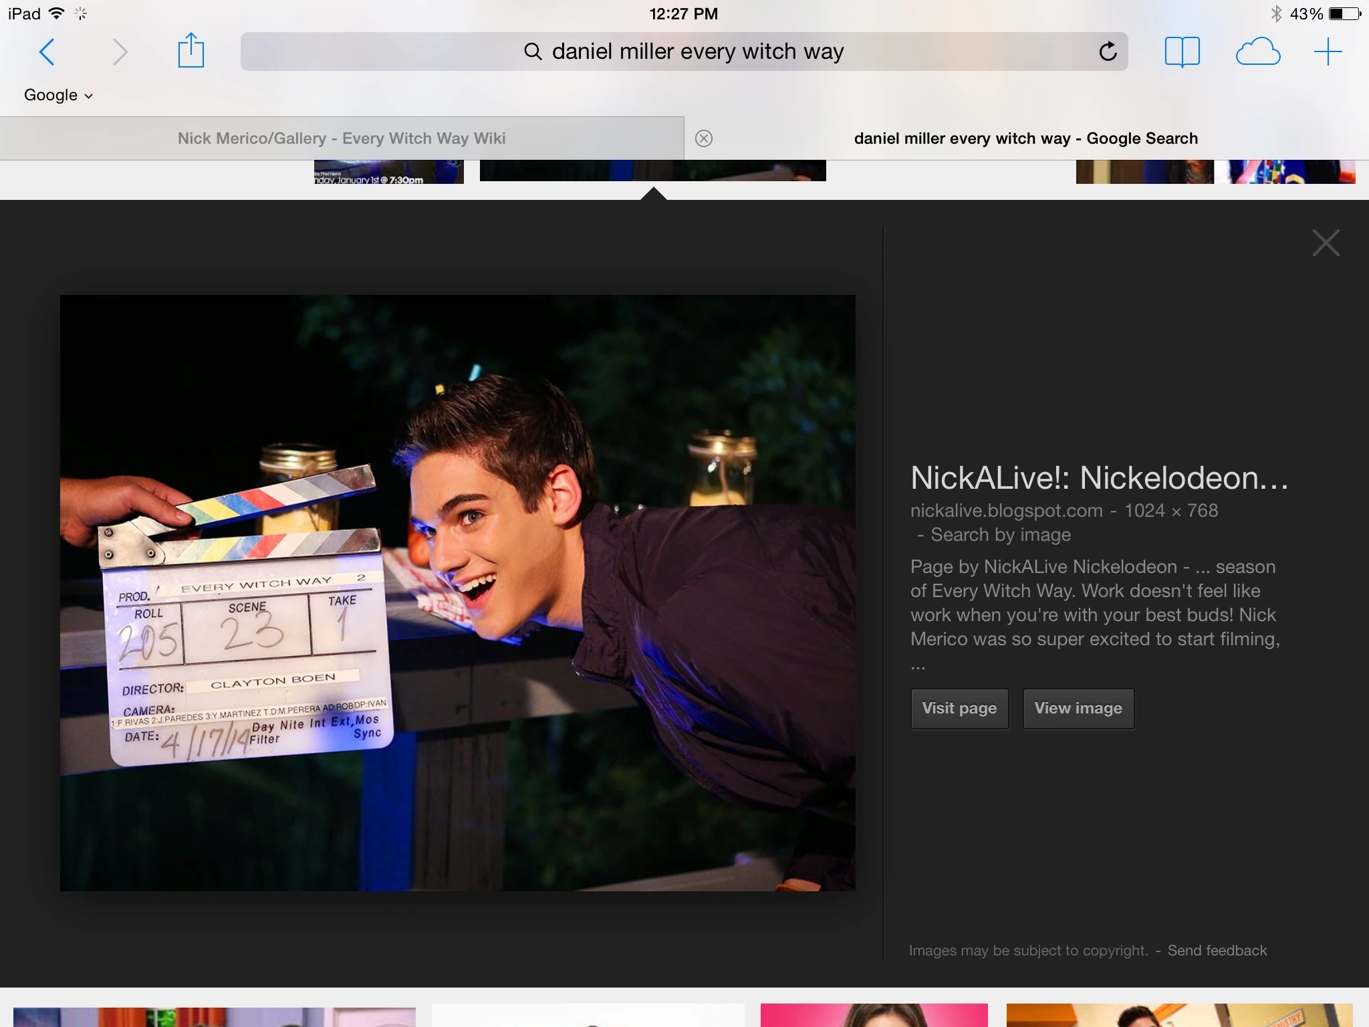Open the Share sheet icon
Screen dimensions: 1369x1027
pos(191,51)
